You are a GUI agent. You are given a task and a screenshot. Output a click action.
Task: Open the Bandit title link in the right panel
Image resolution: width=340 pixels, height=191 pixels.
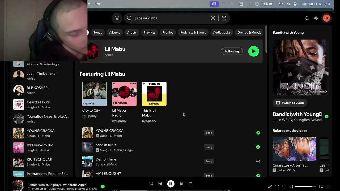(297, 114)
